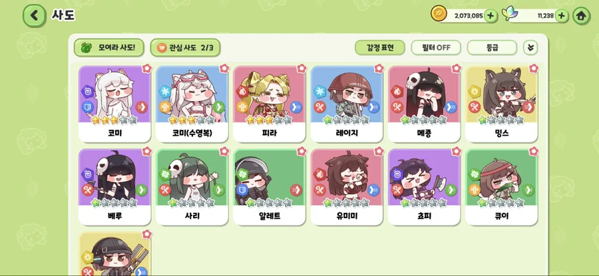
Task: Click 피라's fire element icon
Action: coord(242,92)
